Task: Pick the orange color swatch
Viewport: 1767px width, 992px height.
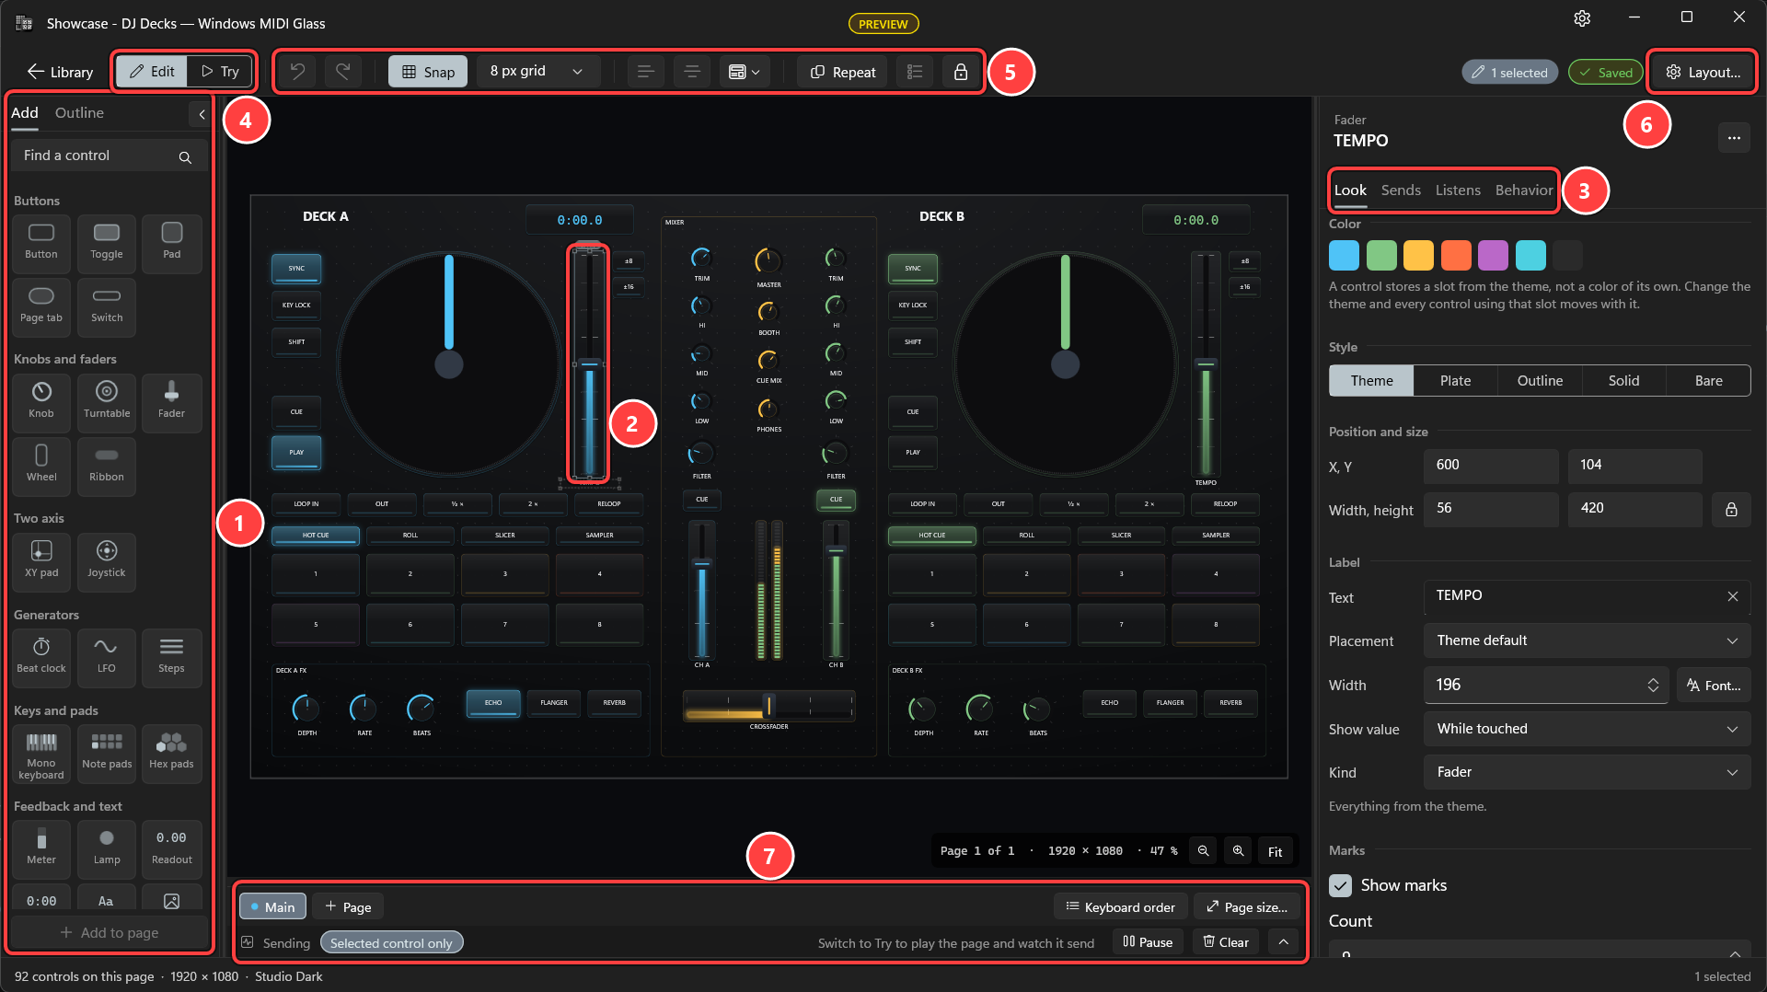Action: [1455, 255]
